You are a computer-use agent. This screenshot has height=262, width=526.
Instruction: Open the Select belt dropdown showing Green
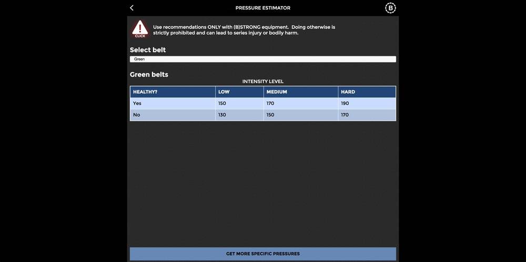pyautogui.click(x=262, y=59)
